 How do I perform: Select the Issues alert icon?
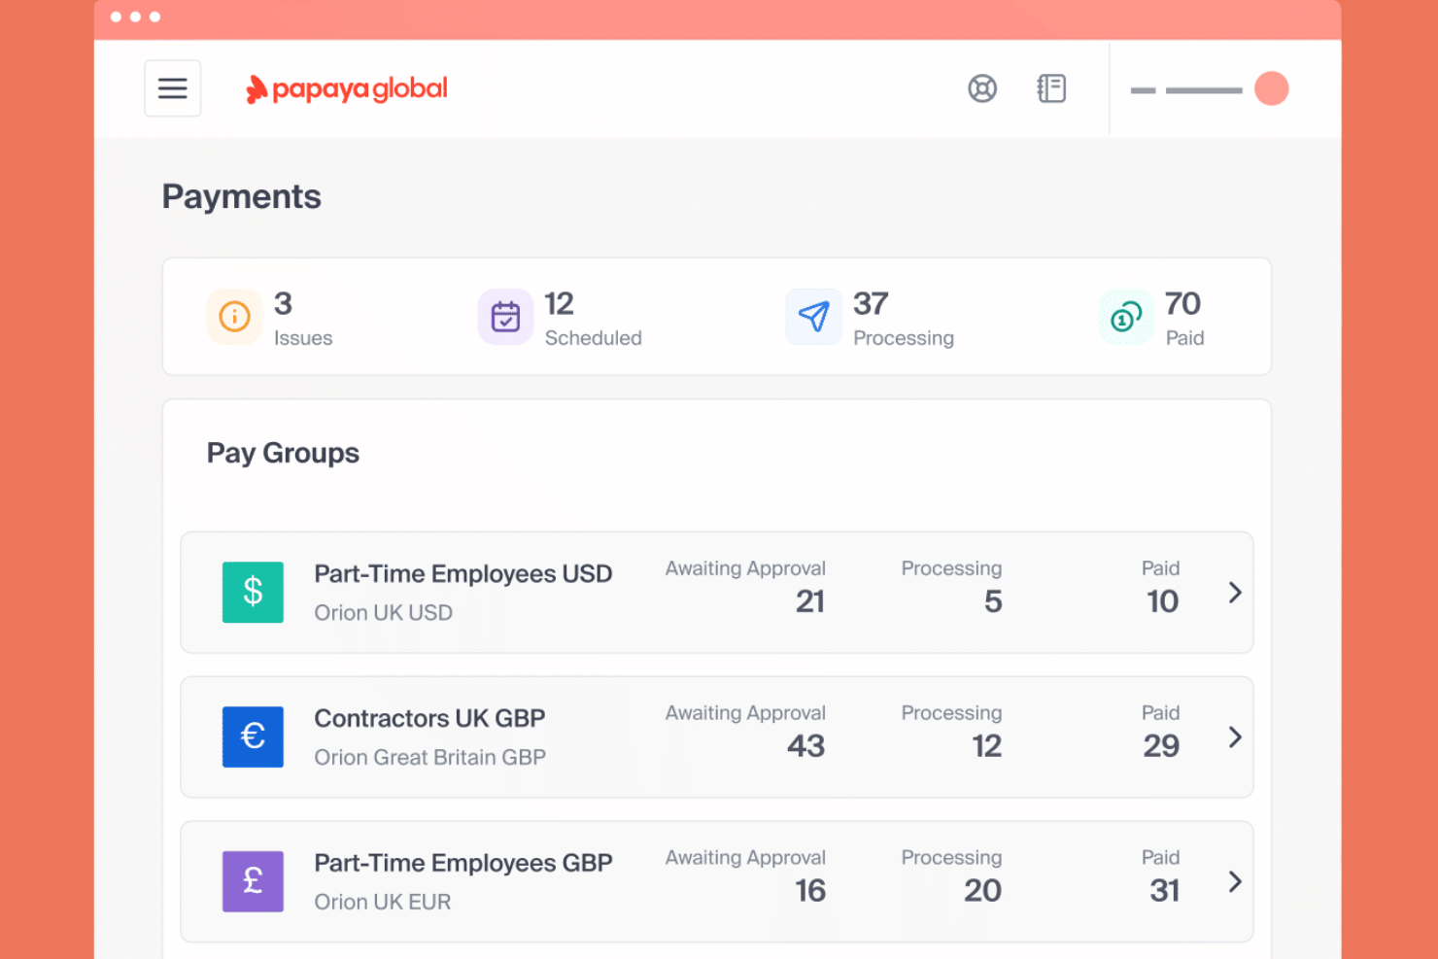234,317
